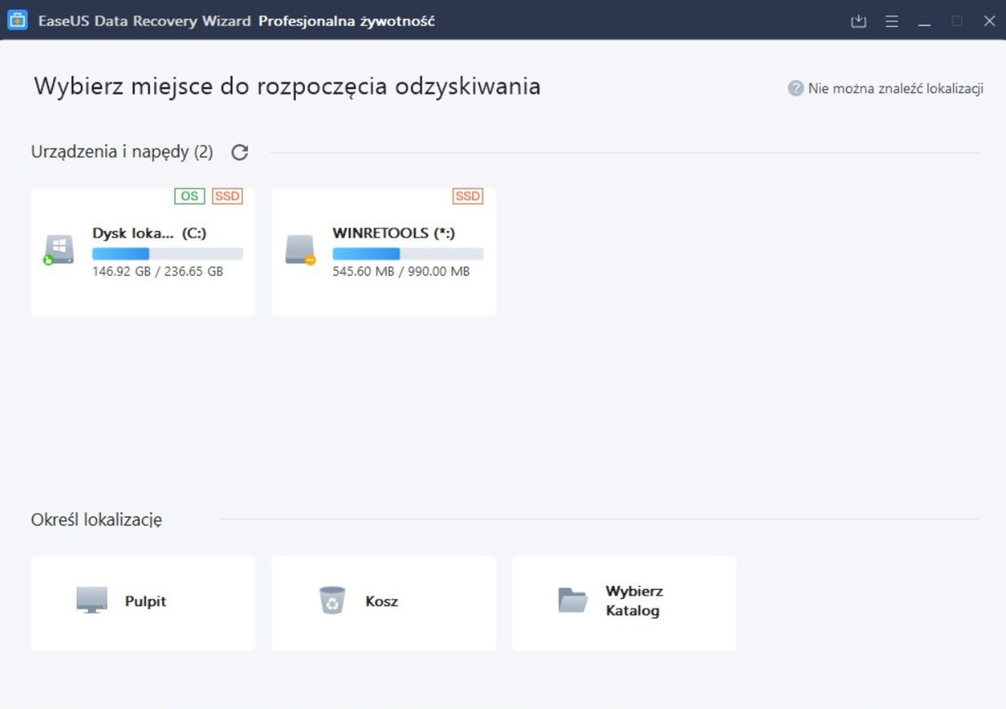Open the Wybierz Katalog folder picker
This screenshot has width=1006, height=709.
624,603
